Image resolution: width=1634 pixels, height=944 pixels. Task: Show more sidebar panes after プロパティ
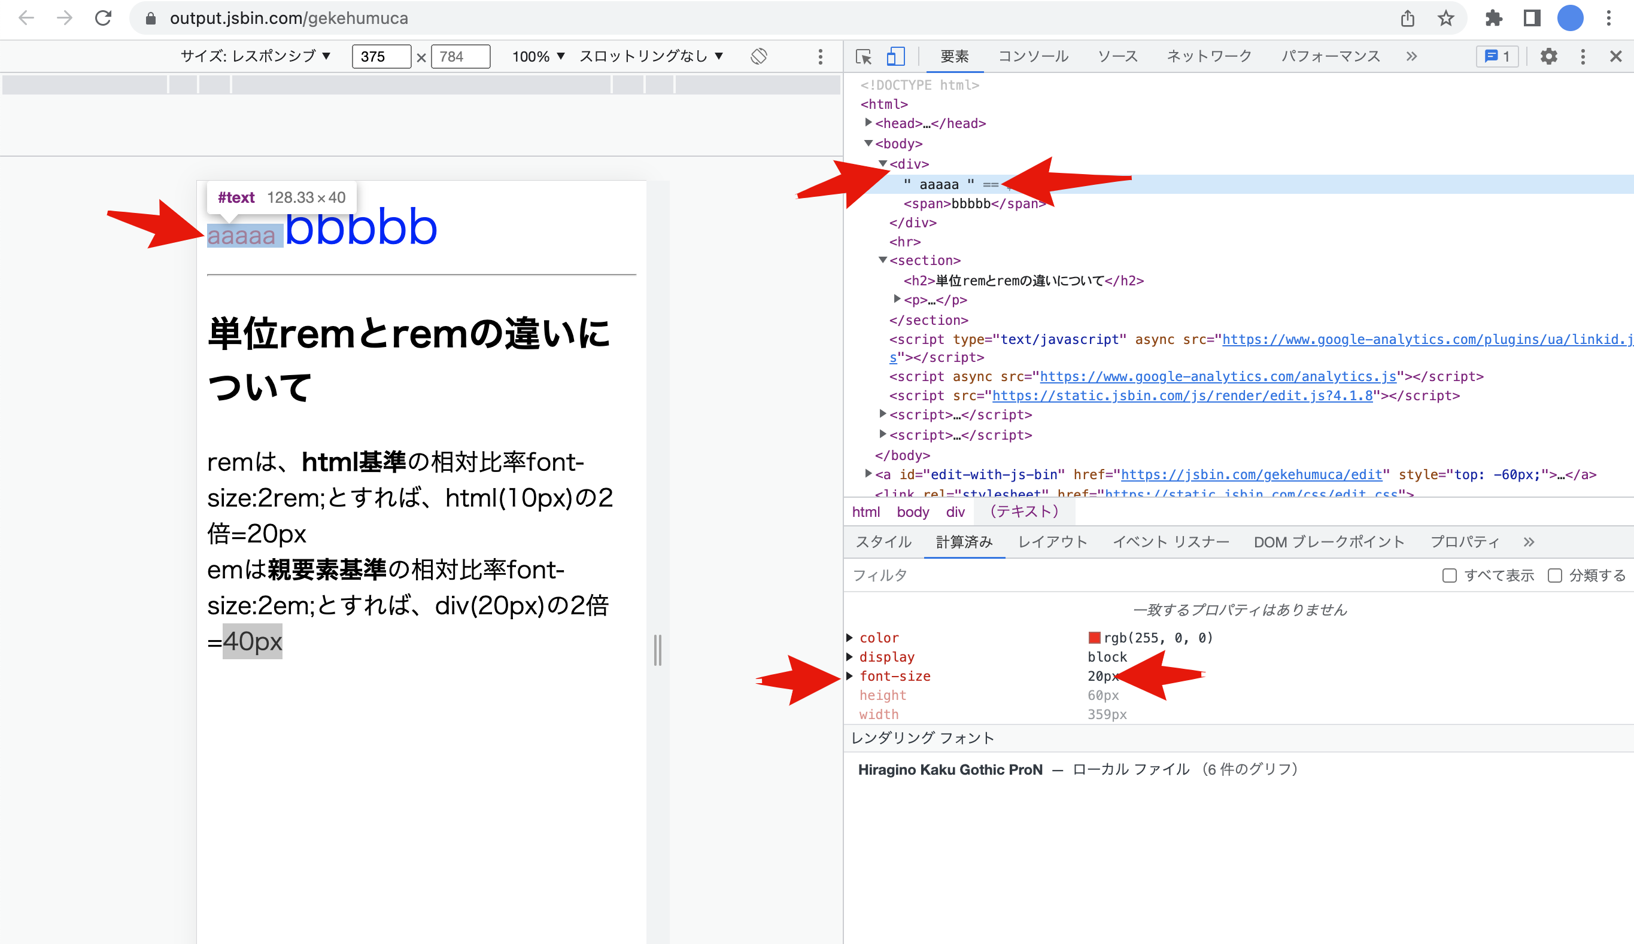tap(1529, 541)
